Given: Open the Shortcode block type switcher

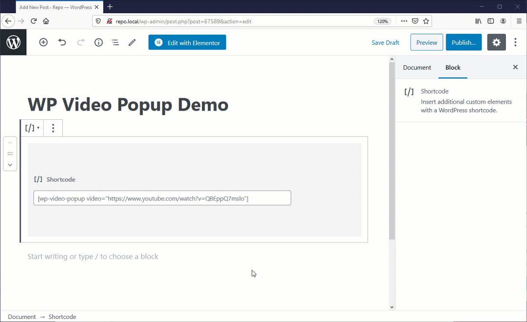Looking at the screenshot, I should tap(32, 128).
